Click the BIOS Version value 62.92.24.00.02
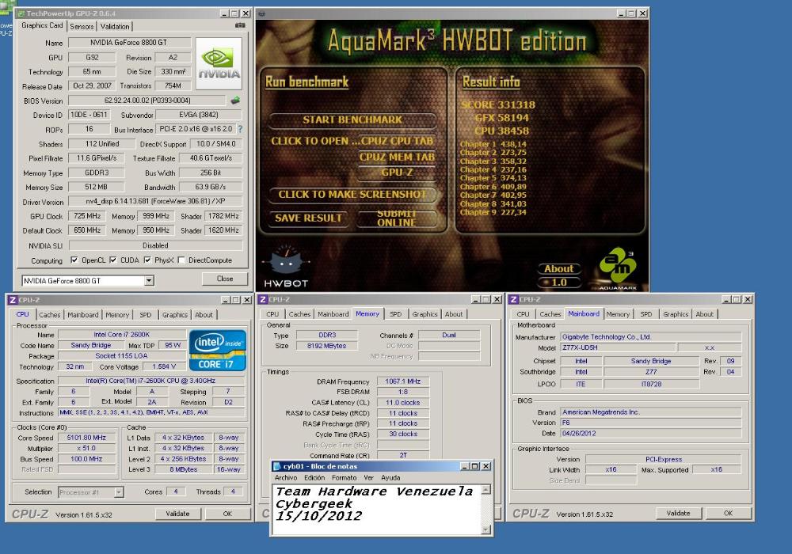 [x=147, y=101]
